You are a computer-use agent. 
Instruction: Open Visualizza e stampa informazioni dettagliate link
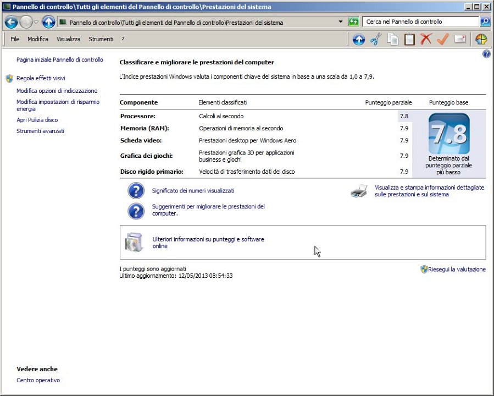(x=429, y=191)
